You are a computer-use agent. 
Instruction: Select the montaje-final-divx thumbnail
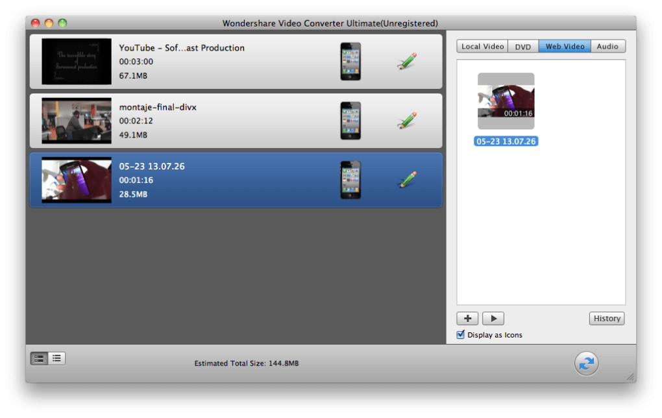[77, 121]
